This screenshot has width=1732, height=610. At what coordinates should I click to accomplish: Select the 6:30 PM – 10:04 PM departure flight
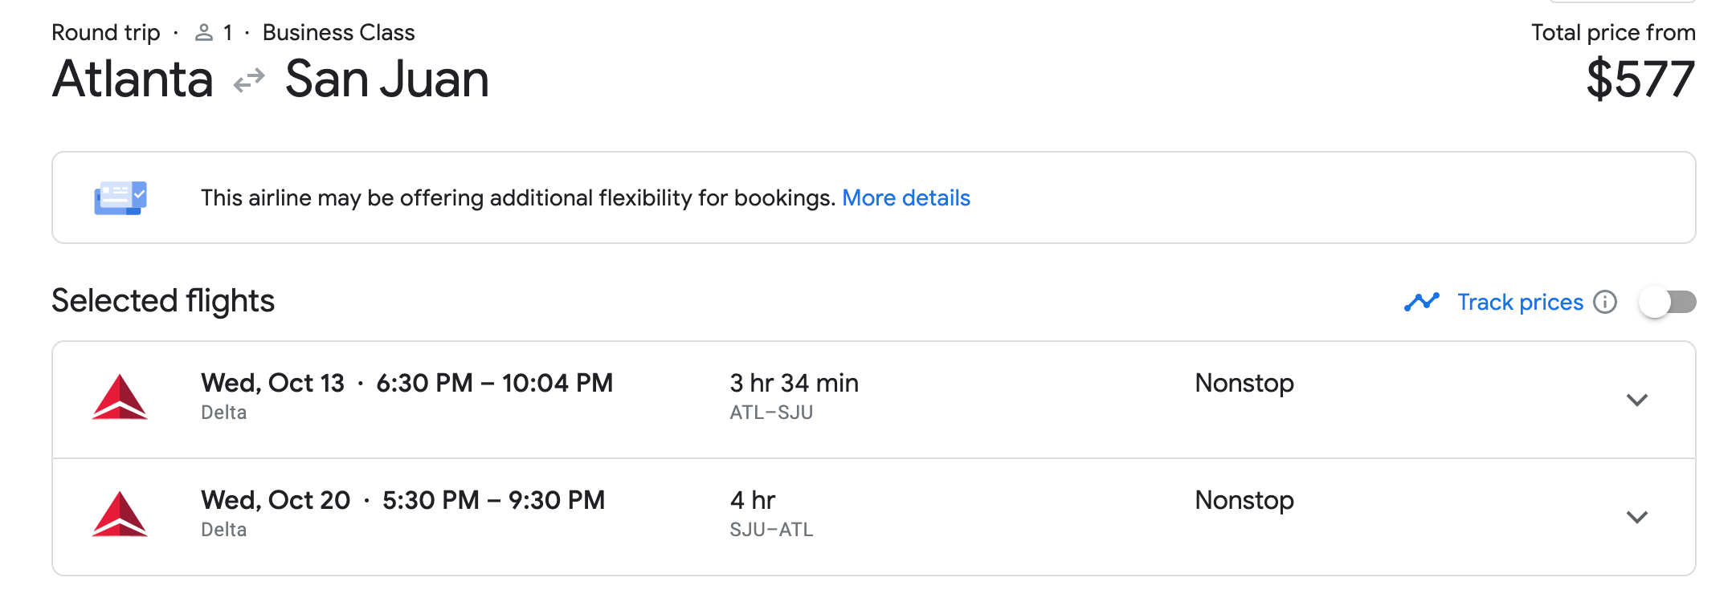(494, 383)
